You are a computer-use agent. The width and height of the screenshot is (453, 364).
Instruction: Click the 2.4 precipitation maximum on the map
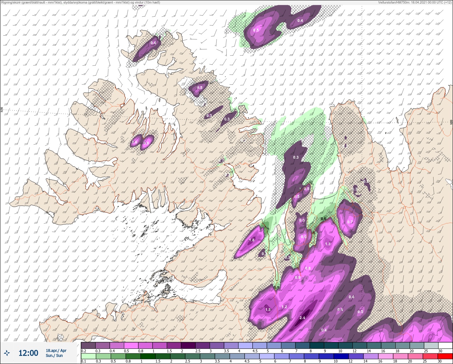[x=302, y=318]
